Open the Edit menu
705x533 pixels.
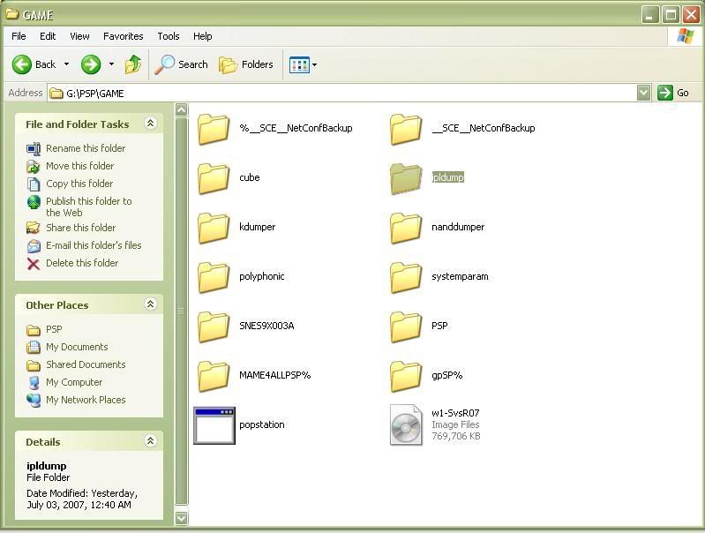pos(48,36)
